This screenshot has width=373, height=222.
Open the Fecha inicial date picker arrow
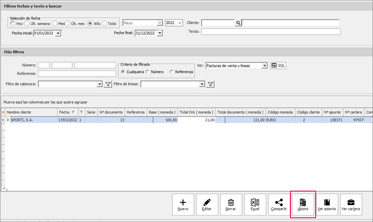[x=58, y=33]
